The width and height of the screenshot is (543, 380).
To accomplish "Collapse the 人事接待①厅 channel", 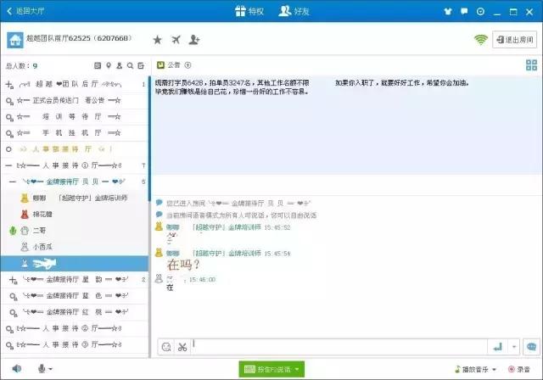I will coord(9,165).
